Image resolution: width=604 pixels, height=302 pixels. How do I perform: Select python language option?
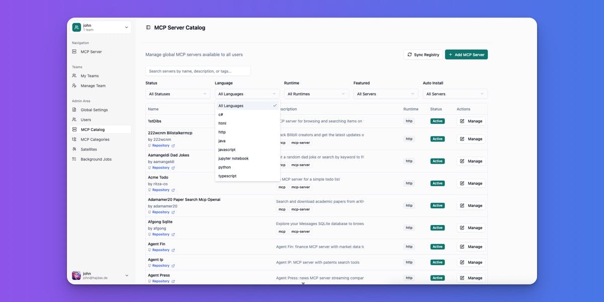click(247, 167)
